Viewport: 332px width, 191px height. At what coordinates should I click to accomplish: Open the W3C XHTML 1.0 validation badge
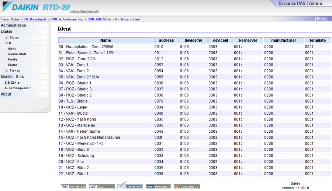pos(73,187)
